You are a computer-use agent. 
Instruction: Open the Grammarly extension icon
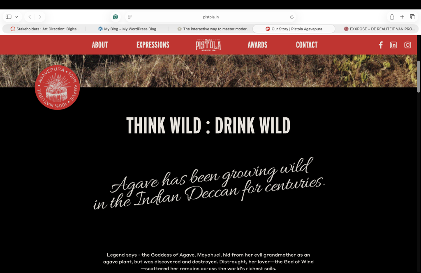pyautogui.click(x=116, y=17)
